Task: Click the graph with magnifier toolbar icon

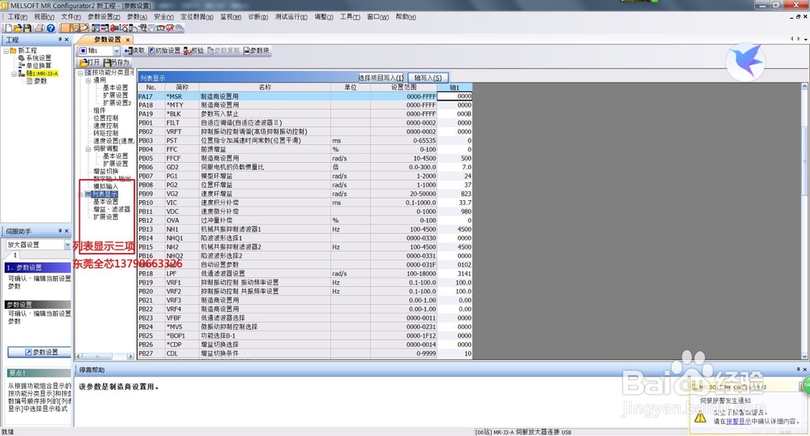Action: click(x=125, y=28)
